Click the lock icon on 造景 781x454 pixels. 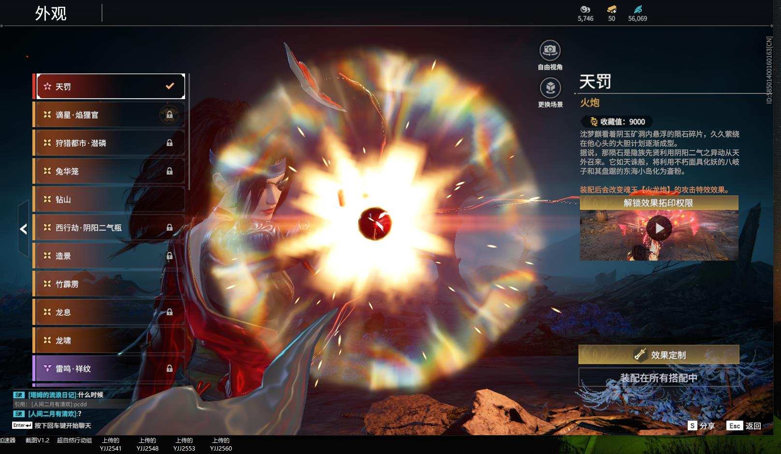point(170,256)
